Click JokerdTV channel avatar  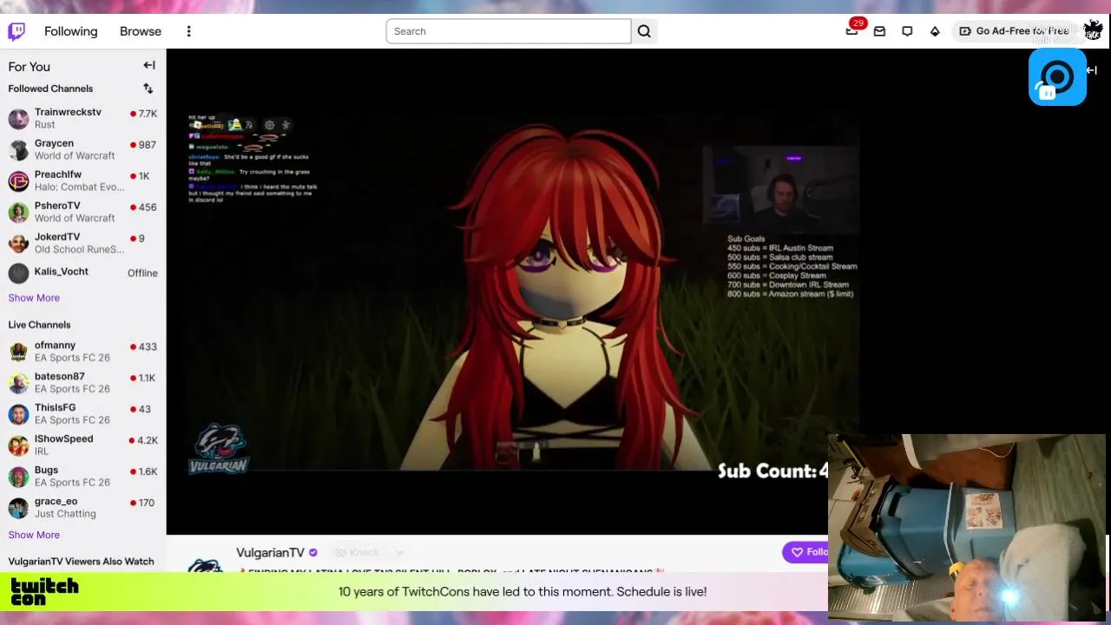pos(18,243)
